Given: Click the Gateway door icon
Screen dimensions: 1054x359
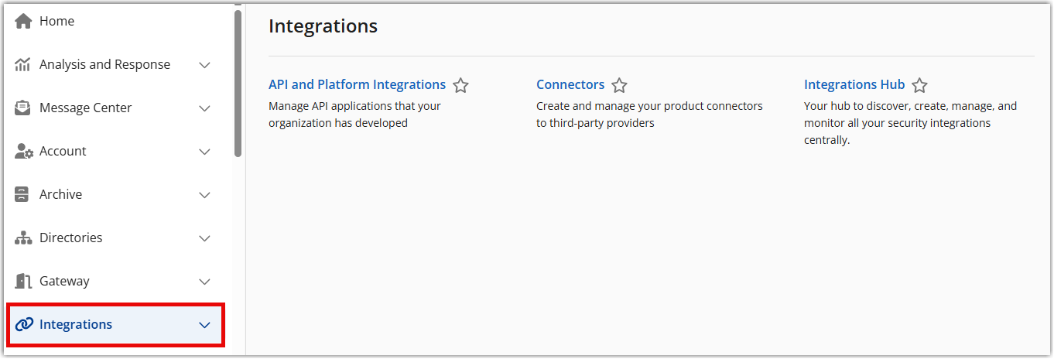Looking at the screenshot, I should (x=23, y=282).
